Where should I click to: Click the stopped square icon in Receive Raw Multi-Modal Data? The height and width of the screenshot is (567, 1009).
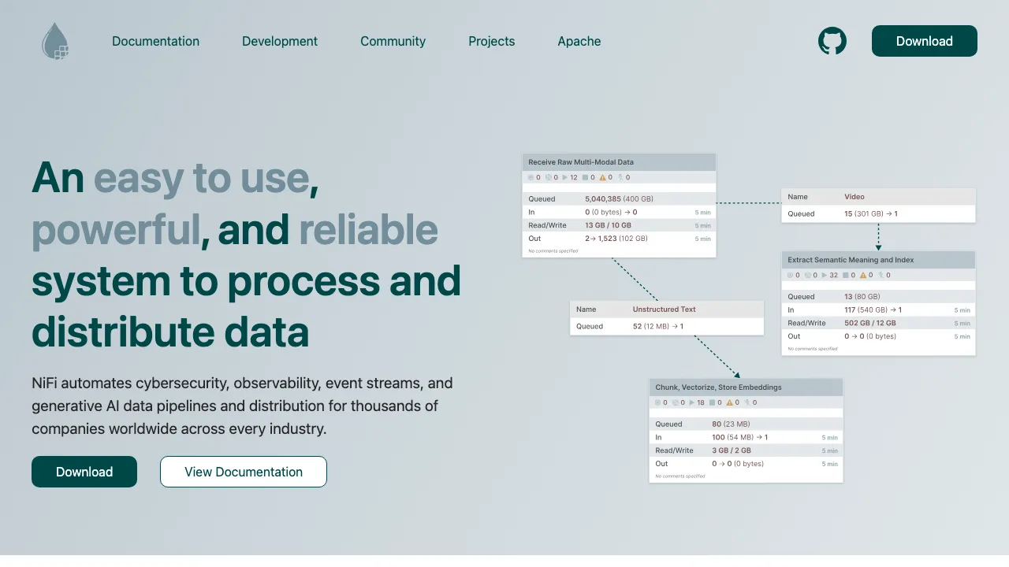(x=585, y=177)
